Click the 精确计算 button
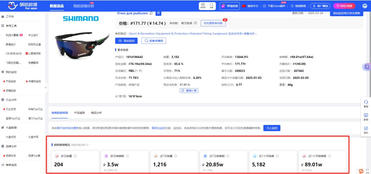 point(189,90)
